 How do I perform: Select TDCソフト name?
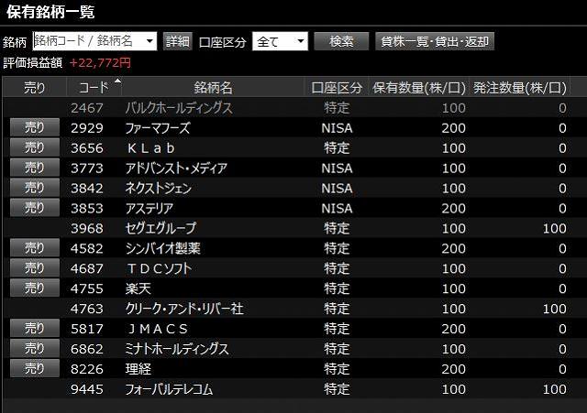[x=159, y=268]
